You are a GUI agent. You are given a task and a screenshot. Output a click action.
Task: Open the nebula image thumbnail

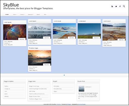15,32
